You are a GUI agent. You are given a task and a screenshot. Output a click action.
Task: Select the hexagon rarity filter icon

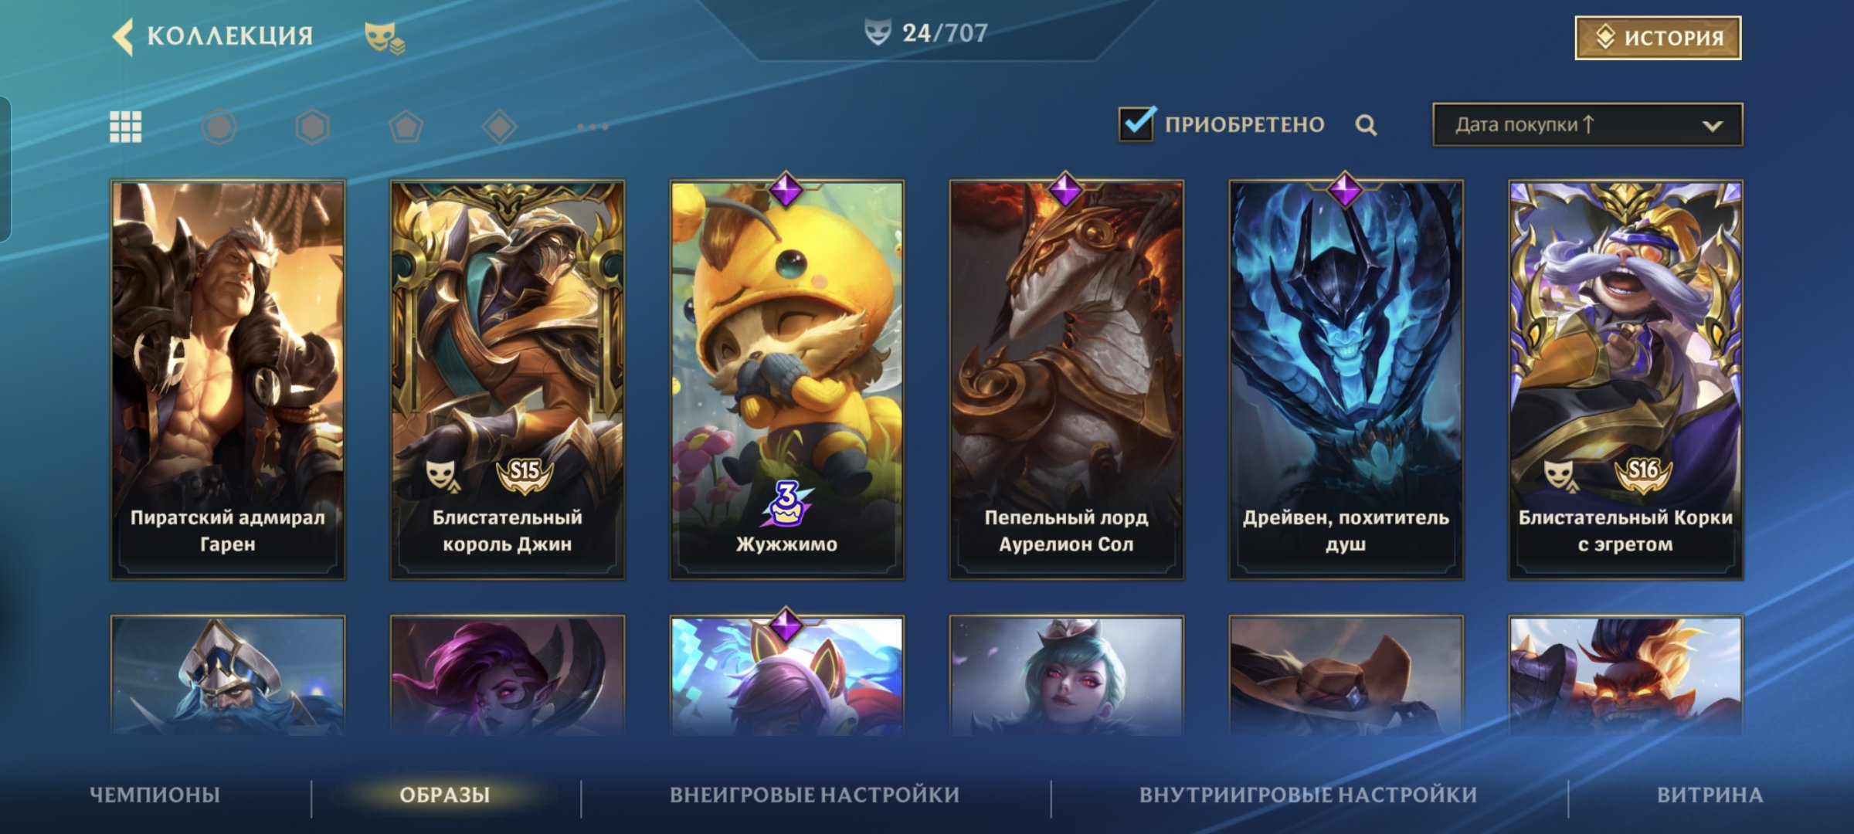pos(313,127)
